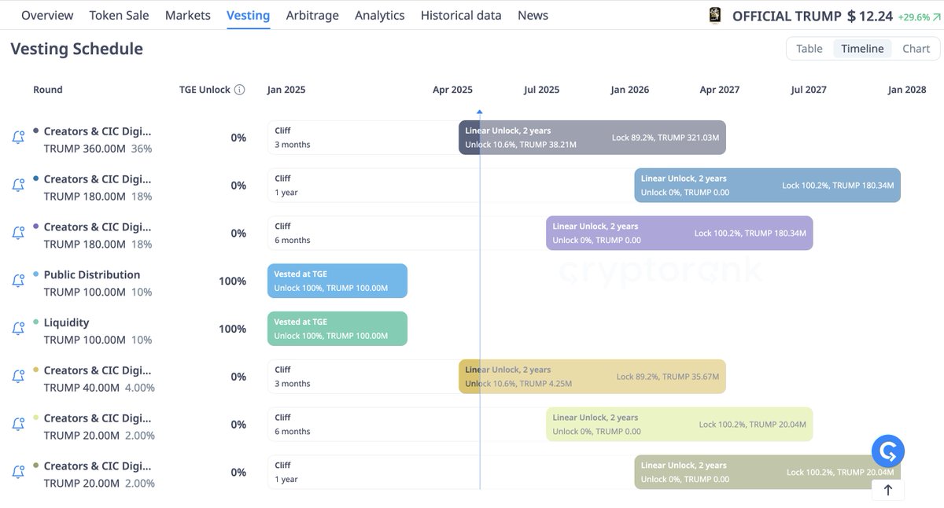Click the TRUMP 360.00M 36% allocation text
This screenshot has height=508, width=944.
click(98, 149)
